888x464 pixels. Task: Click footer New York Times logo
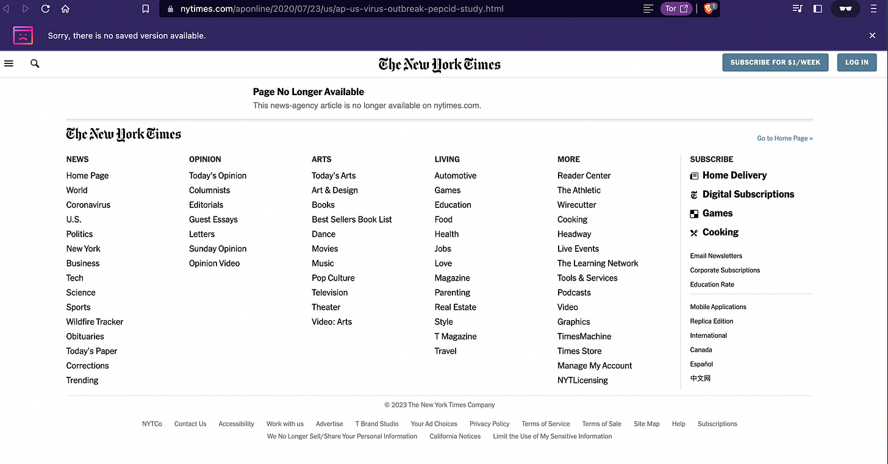pos(124,134)
